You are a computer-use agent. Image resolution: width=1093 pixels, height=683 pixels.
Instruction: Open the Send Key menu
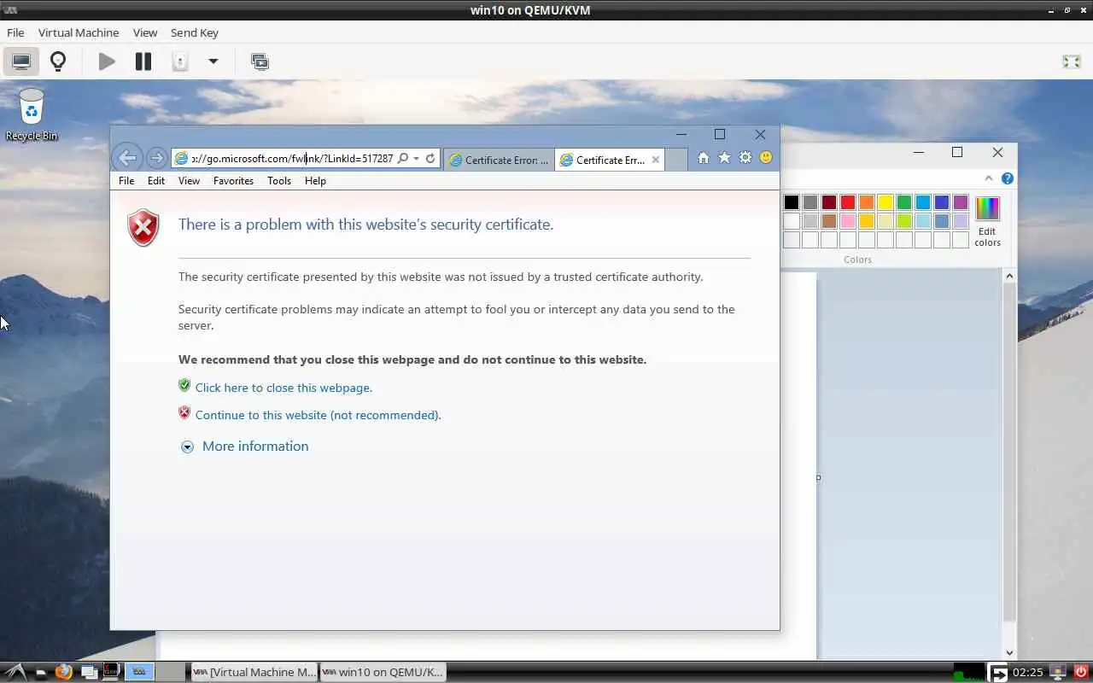tap(195, 32)
